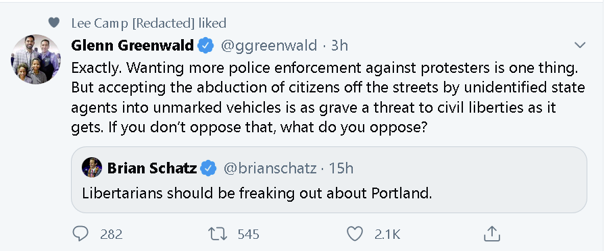
Task: Retweet using the retweet arrows icon
Action: [217, 234]
